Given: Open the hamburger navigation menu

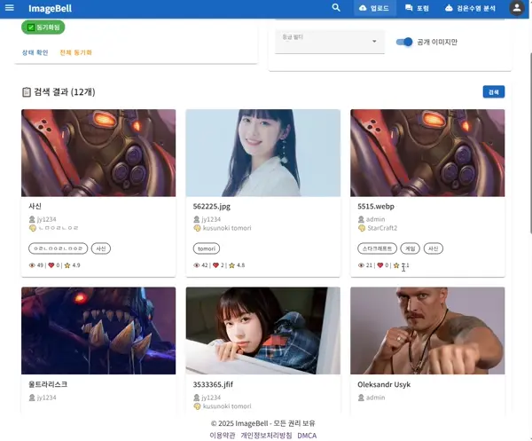Looking at the screenshot, I should tap(10, 8).
